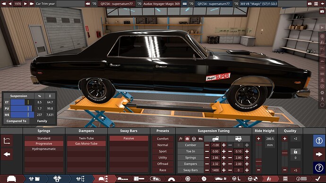Viewport: 326px width, 183px height.
Task: Apply the Sport preset
Action: point(163,151)
